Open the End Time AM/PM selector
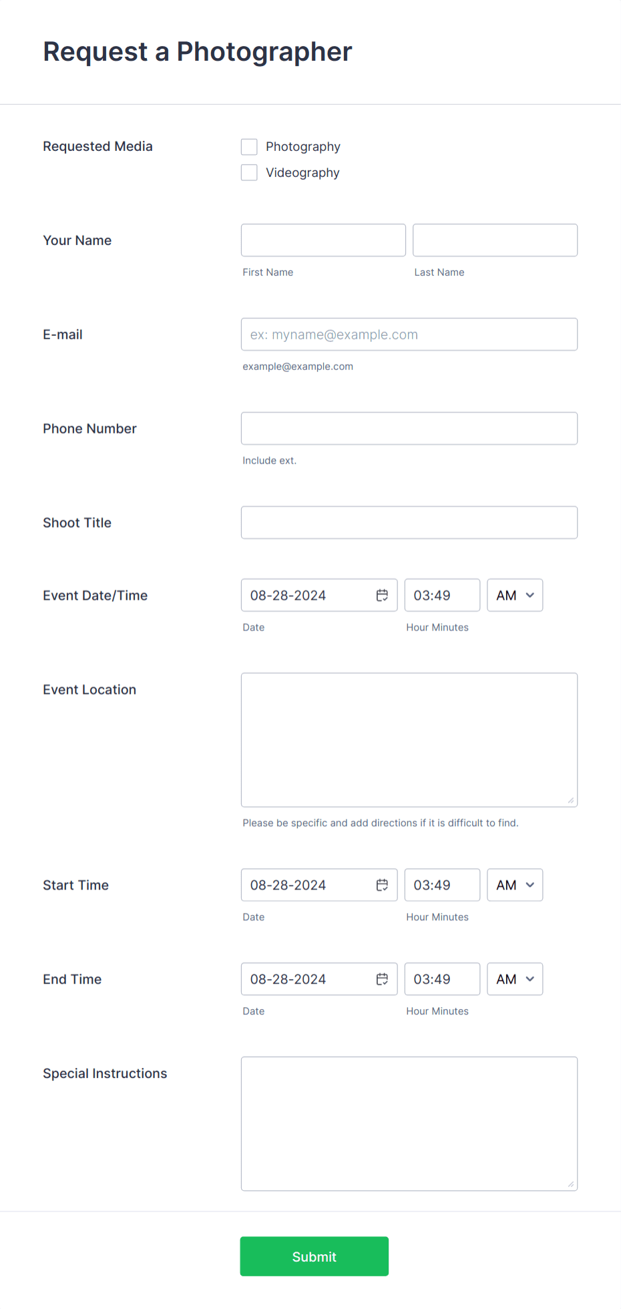This screenshot has width=621, height=1309. click(x=514, y=979)
